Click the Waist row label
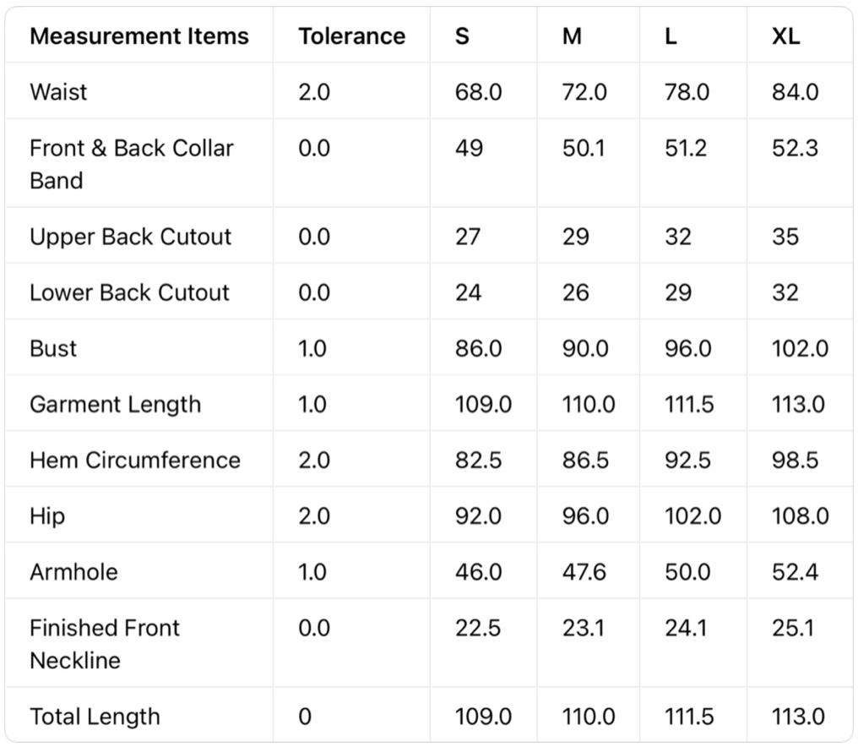Viewport: 858px width, 747px height. pyautogui.click(x=58, y=92)
